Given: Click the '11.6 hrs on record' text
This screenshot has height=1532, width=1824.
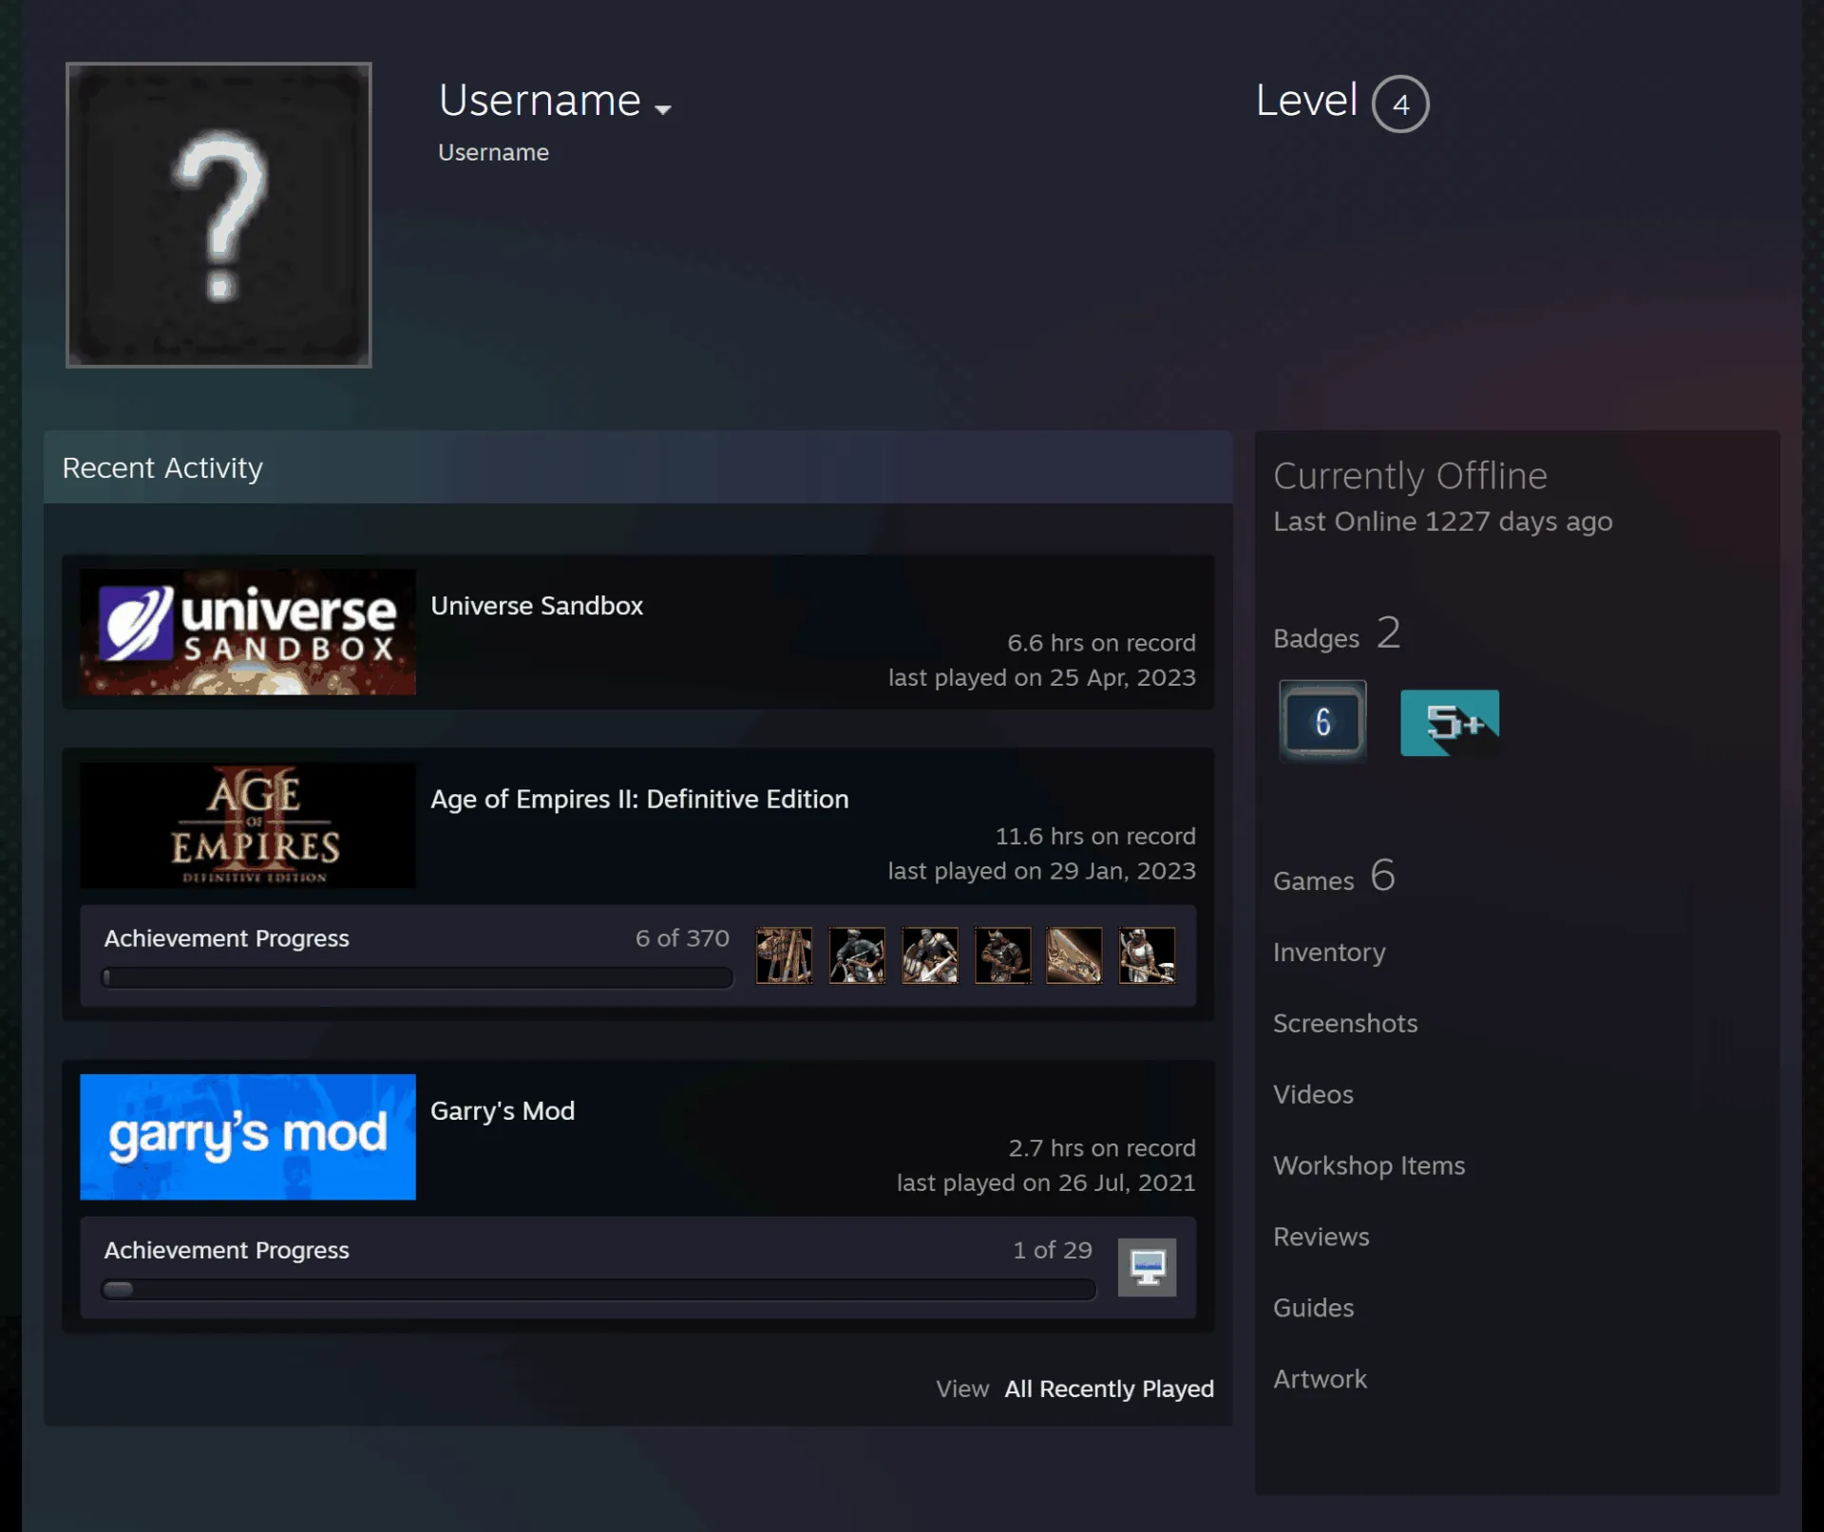Looking at the screenshot, I should (1095, 837).
